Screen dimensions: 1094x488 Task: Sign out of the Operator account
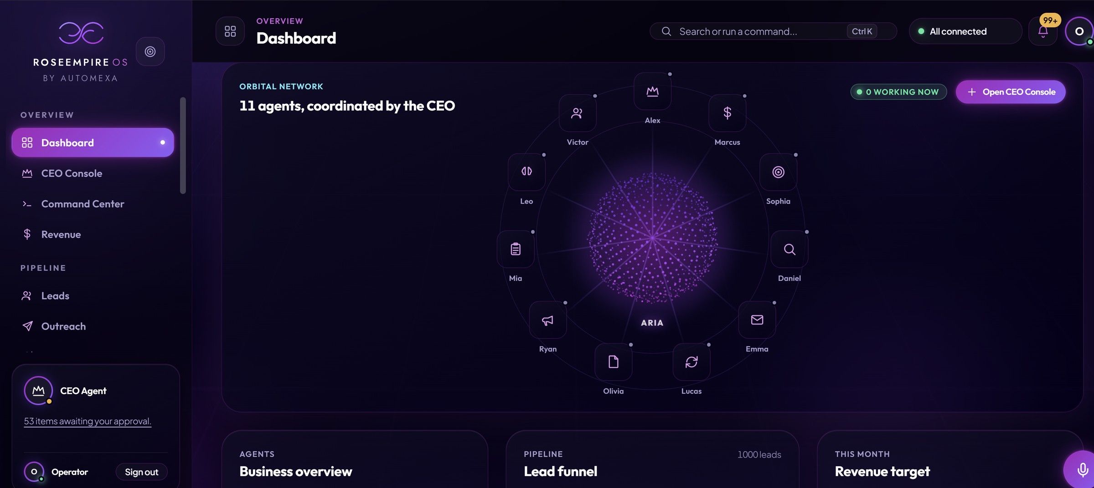142,472
